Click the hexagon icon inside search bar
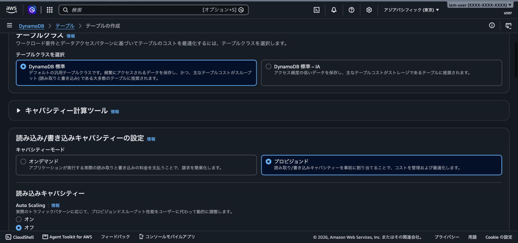518x243 pixels. pos(241,10)
